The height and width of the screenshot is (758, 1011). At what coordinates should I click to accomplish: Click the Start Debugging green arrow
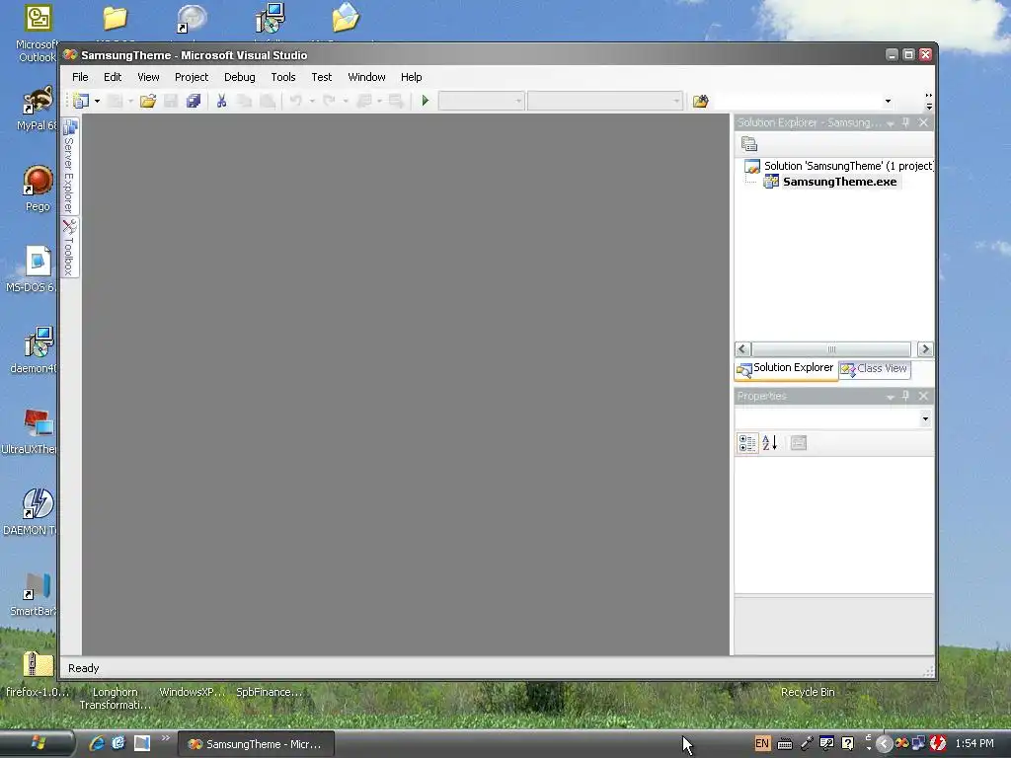[425, 101]
